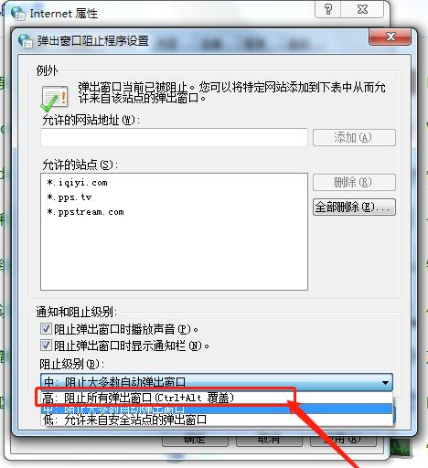The width and height of the screenshot is (428, 468).
Task: Choose the highlighted 中 blocking level option
Action: pyautogui.click(x=217, y=409)
